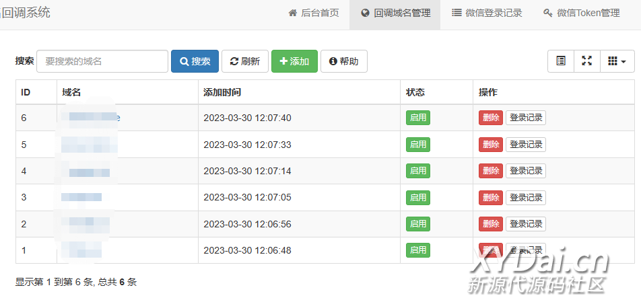Viewport: 641px width, 298px height.
Task: Click the 添加时间 column header
Action: pos(222,92)
